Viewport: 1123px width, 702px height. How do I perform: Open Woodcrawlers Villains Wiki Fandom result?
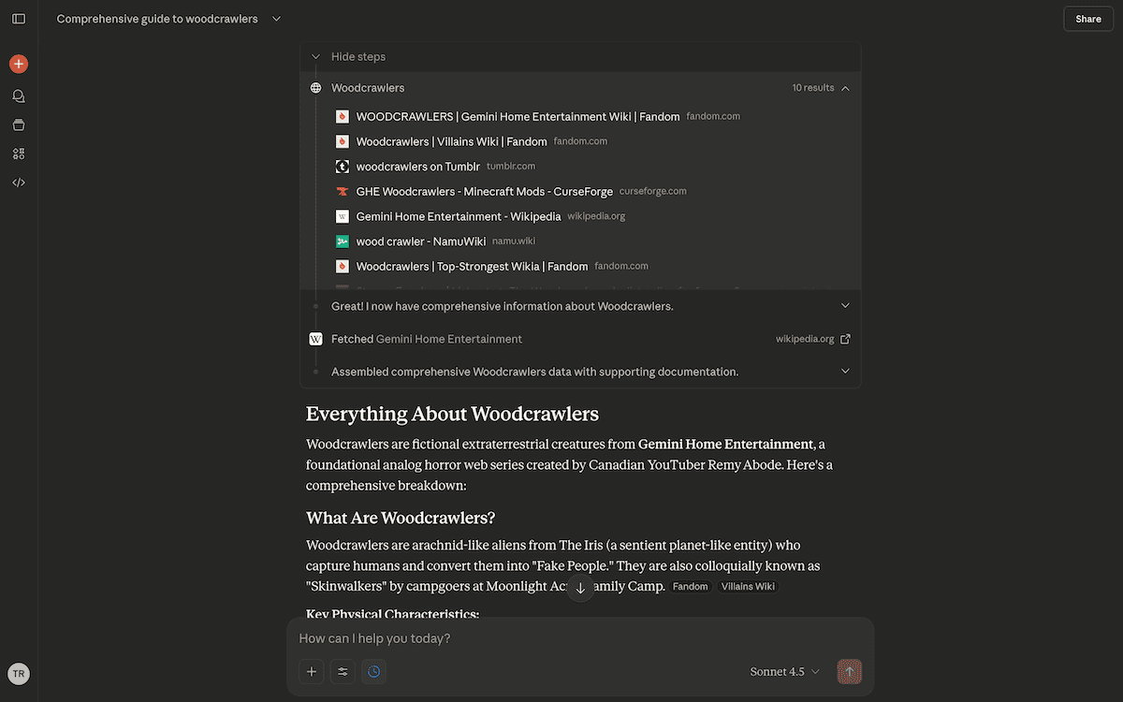pyautogui.click(x=451, y=141)
